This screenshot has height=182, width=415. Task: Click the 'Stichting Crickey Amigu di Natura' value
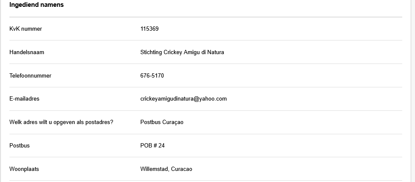click(x=182, y=52)
